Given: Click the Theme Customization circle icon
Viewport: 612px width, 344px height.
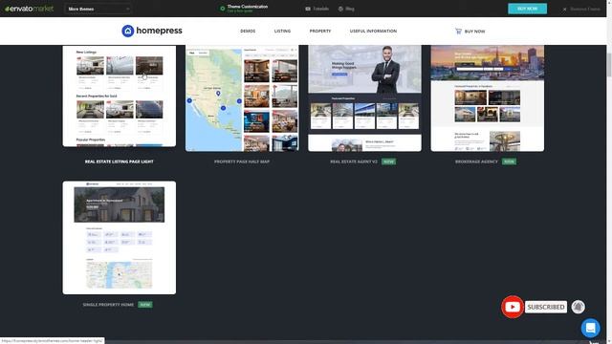Looking at the screenshot, I should (222, 9).
